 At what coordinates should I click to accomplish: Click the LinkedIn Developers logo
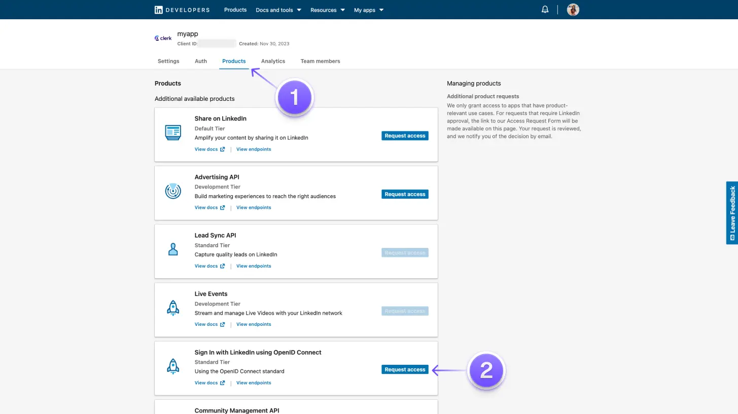[181, 9]
